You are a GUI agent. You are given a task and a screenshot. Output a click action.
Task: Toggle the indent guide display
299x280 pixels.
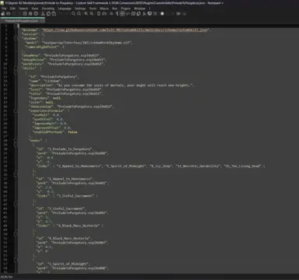coord(122,13)
